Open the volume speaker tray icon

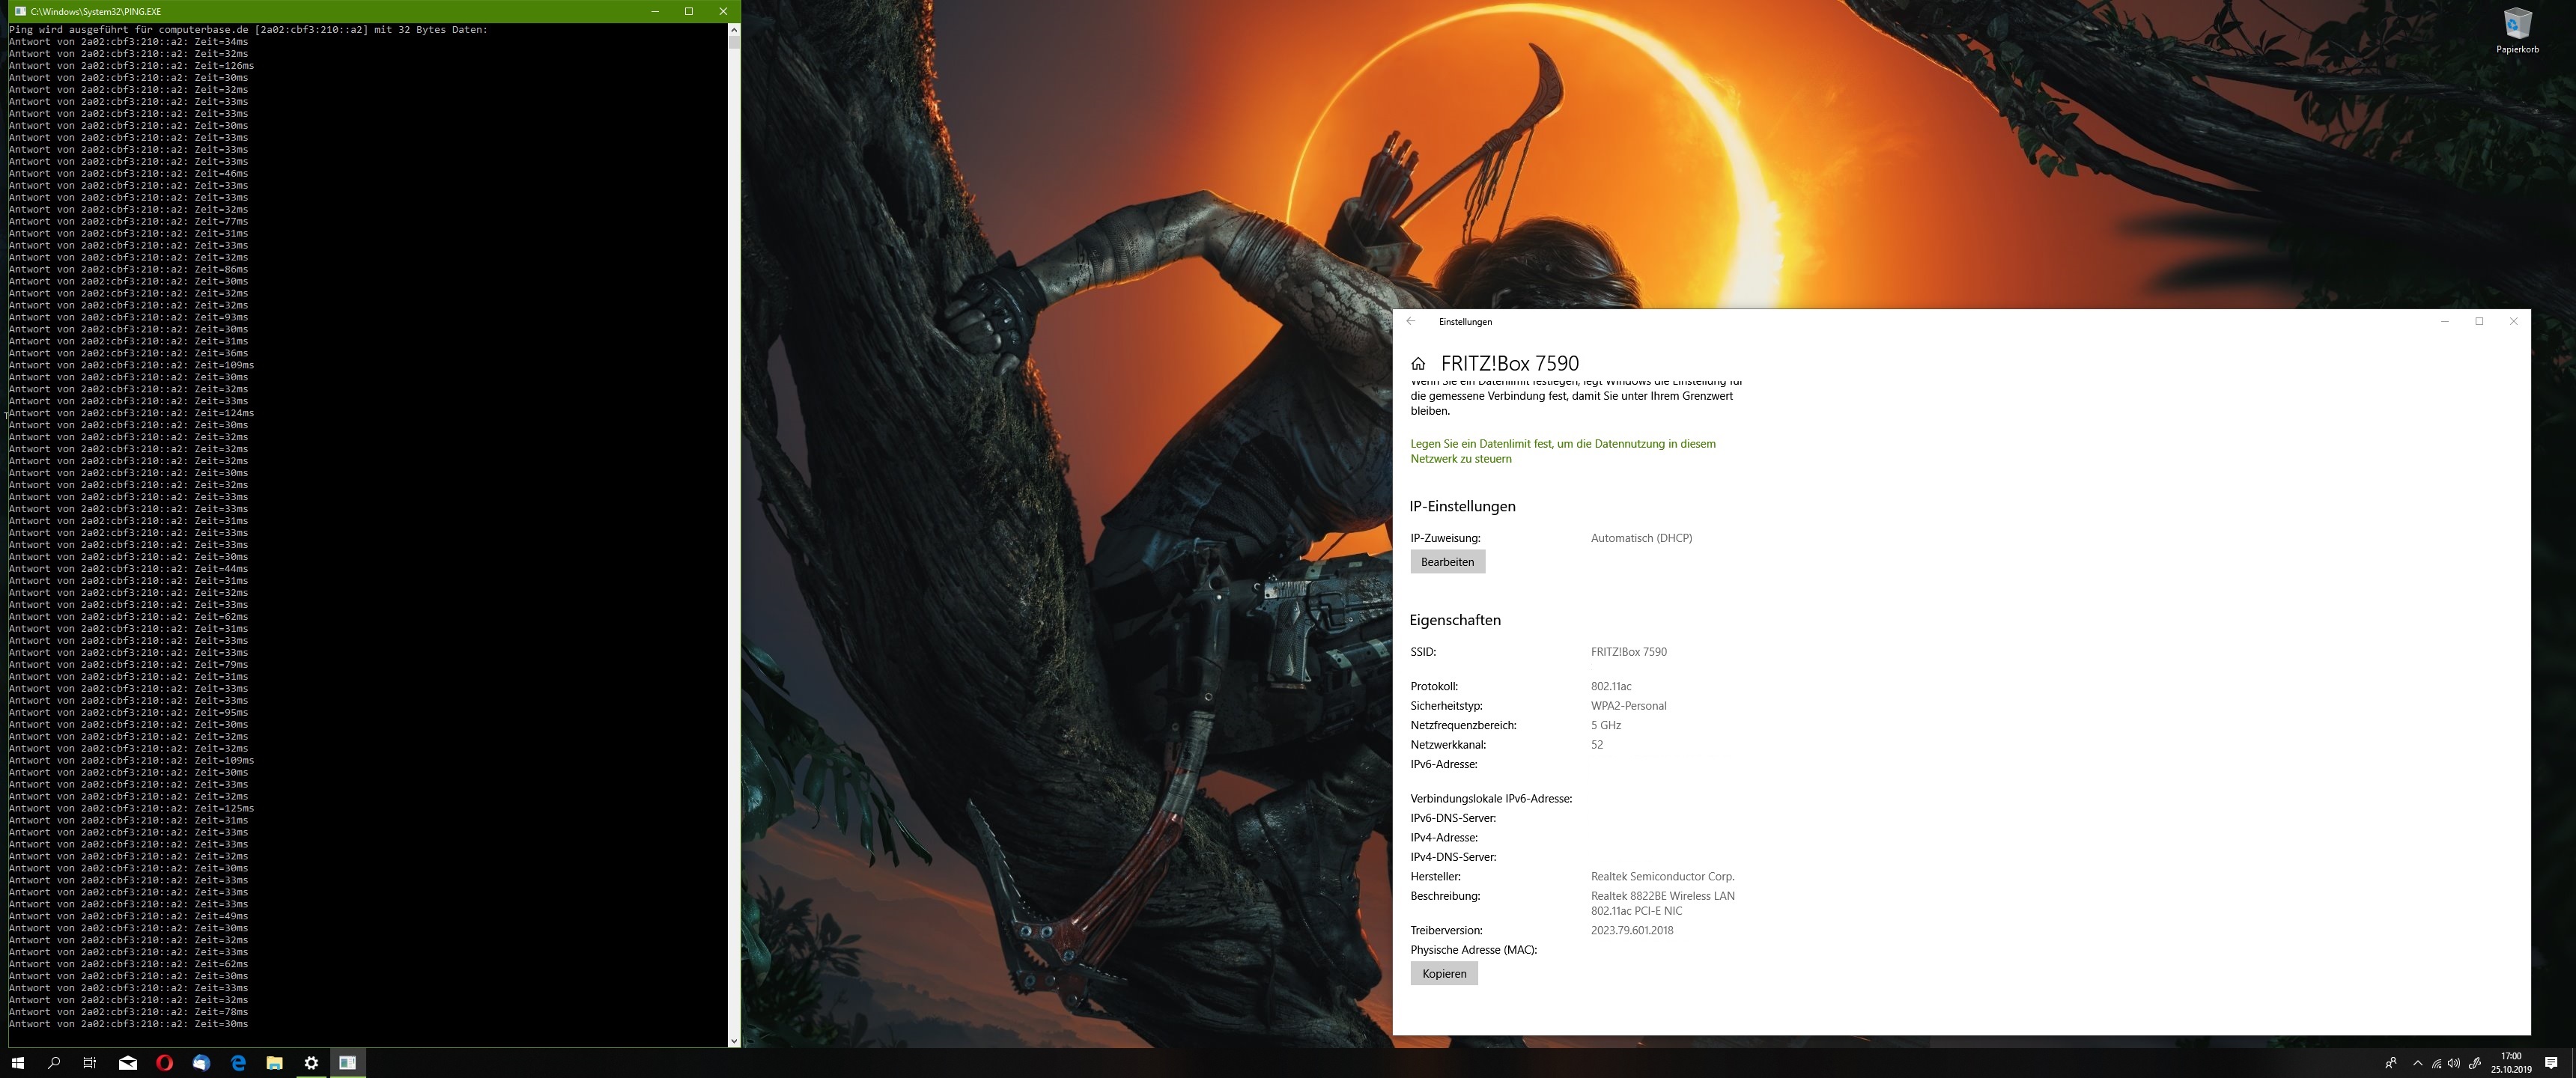[2454, 1063]
